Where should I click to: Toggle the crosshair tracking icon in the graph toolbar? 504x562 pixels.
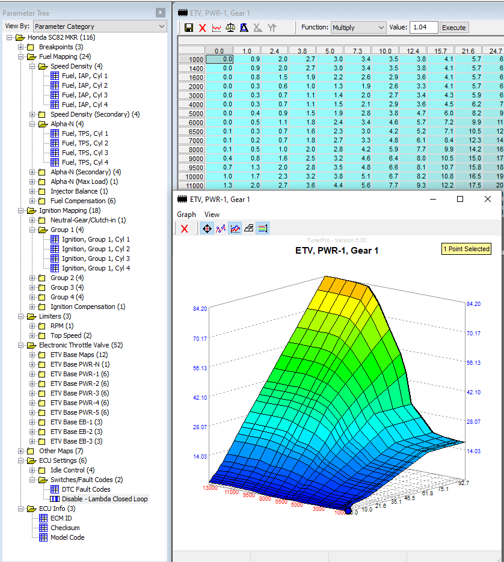point(207,227)
